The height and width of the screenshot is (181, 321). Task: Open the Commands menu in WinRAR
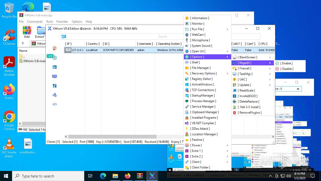(35, 22)
